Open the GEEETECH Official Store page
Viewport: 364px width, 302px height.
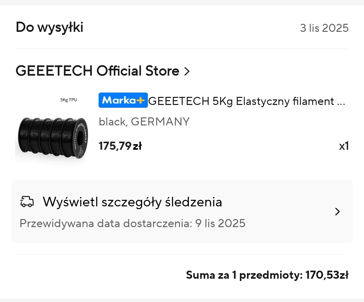pos(97,71)
